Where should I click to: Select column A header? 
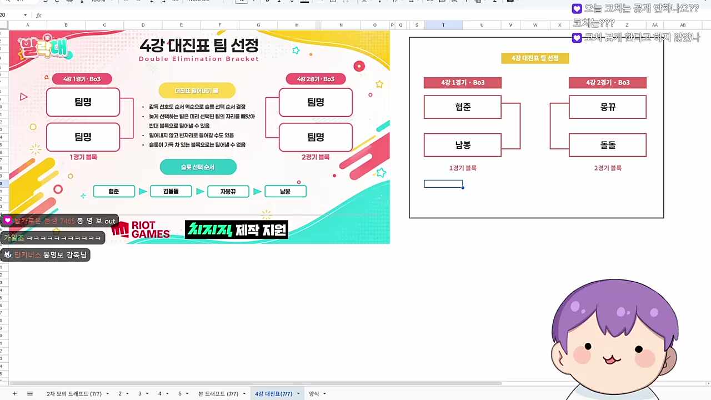click(28, 25)
